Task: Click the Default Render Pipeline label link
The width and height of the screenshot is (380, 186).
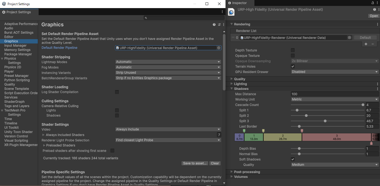Action: tap(59, 48)
